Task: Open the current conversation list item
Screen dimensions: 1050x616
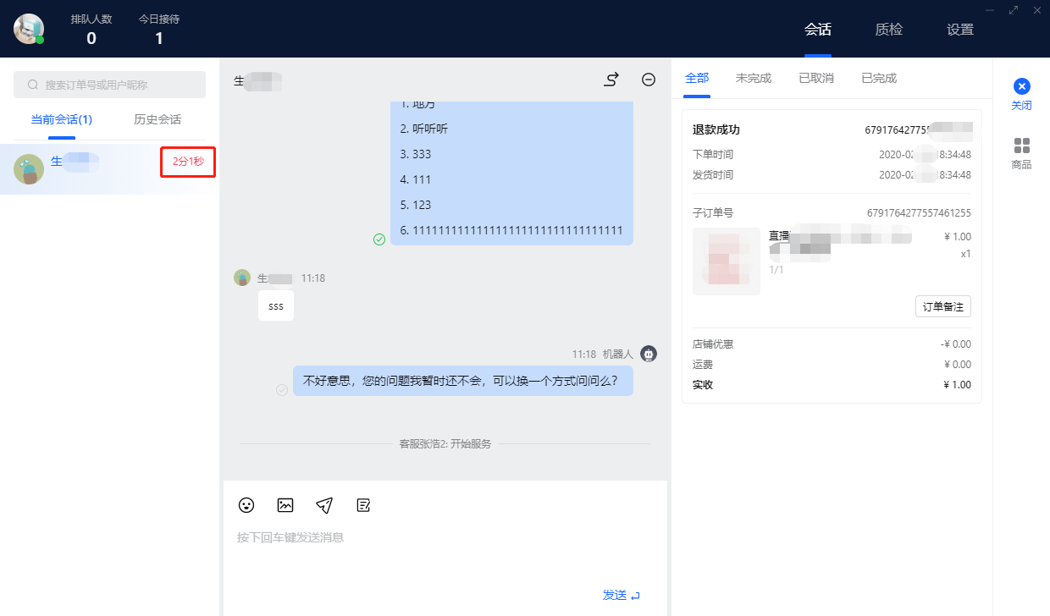Action: point(109,169)
